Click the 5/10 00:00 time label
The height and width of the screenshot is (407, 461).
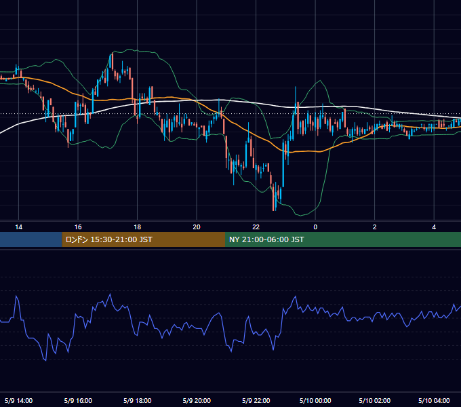coord(315,400)
